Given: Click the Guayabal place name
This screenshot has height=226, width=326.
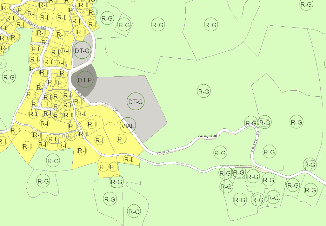Looking at the screenshot, I should pos(208,136).
